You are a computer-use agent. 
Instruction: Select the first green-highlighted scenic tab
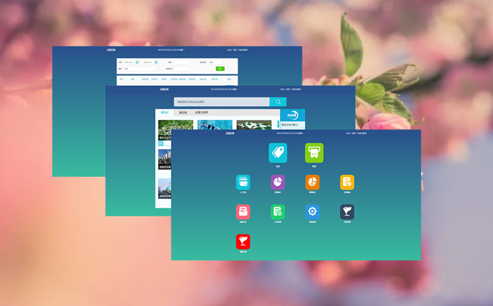coord(165,113)
